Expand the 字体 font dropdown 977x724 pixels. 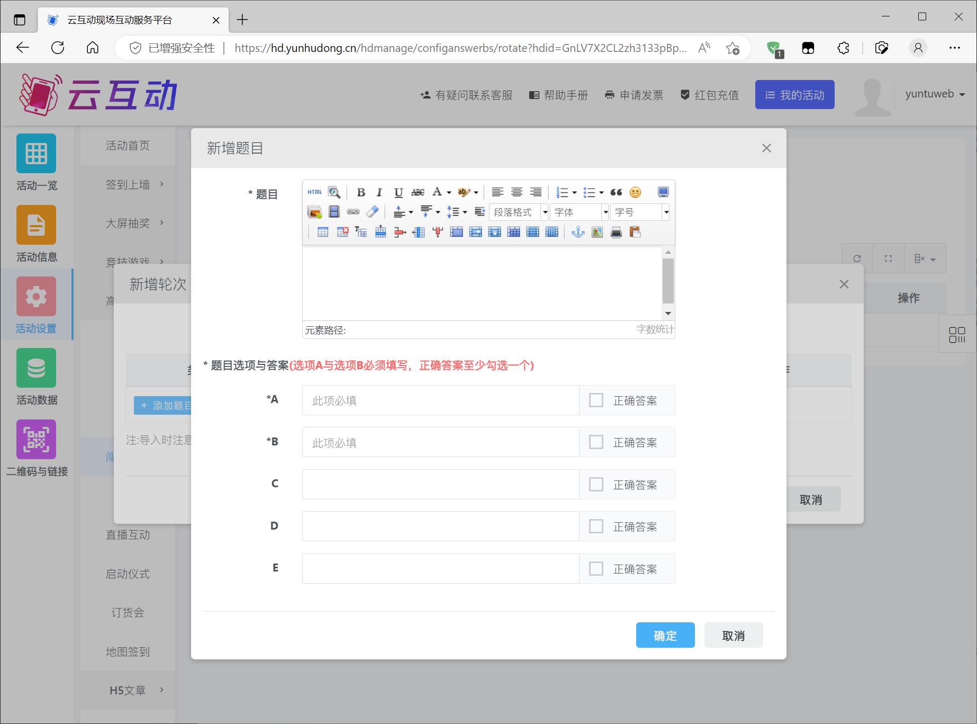coord(579,212)
